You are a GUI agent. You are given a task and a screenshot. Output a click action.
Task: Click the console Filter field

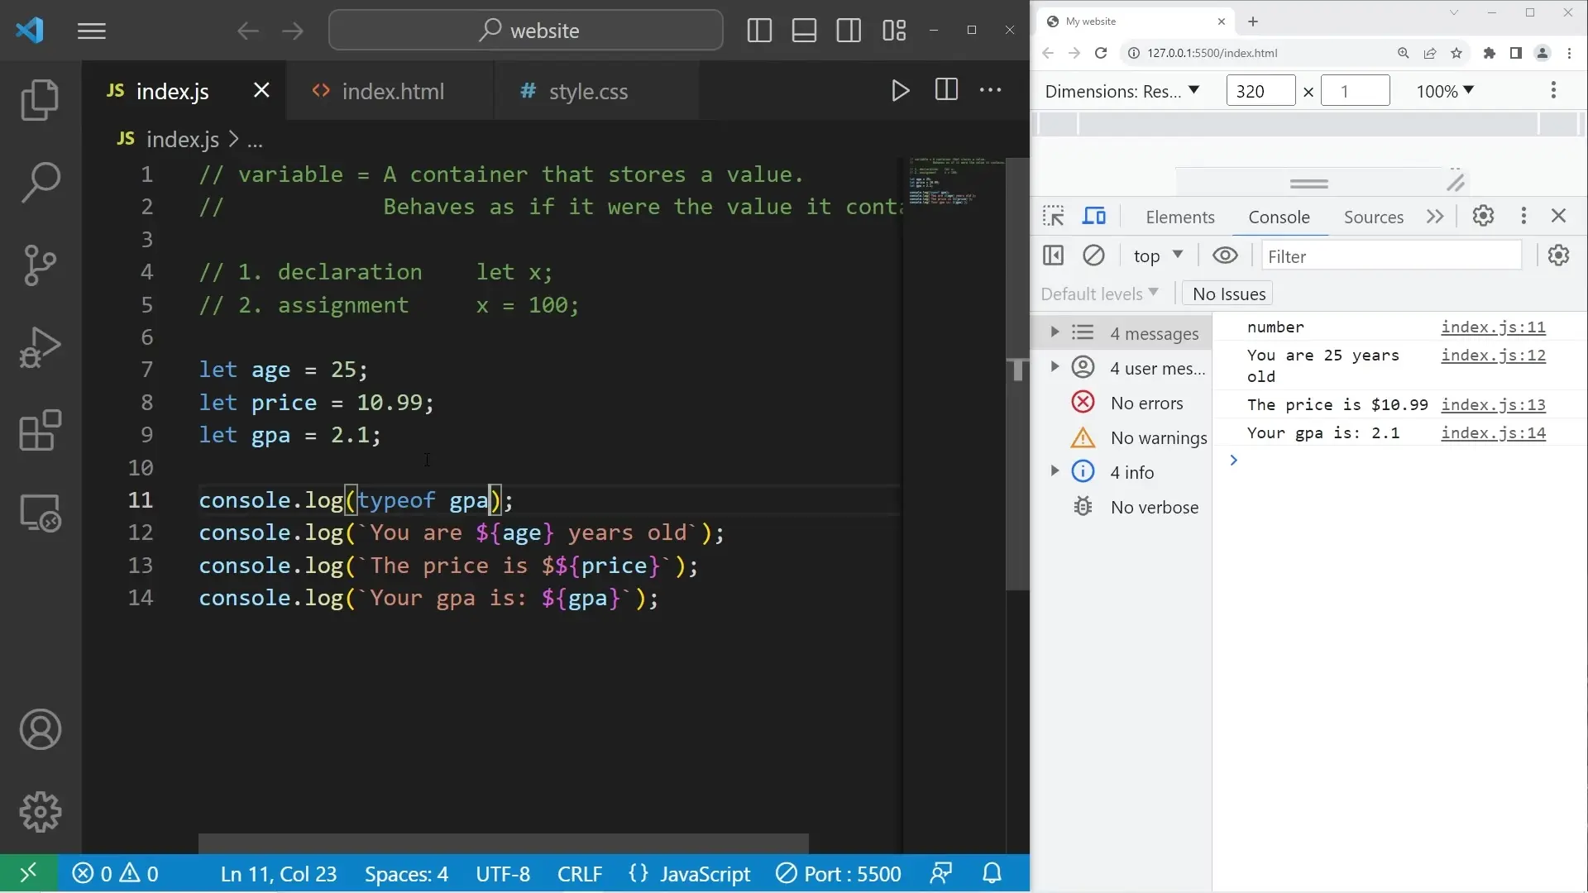[x=1392, y=256]
